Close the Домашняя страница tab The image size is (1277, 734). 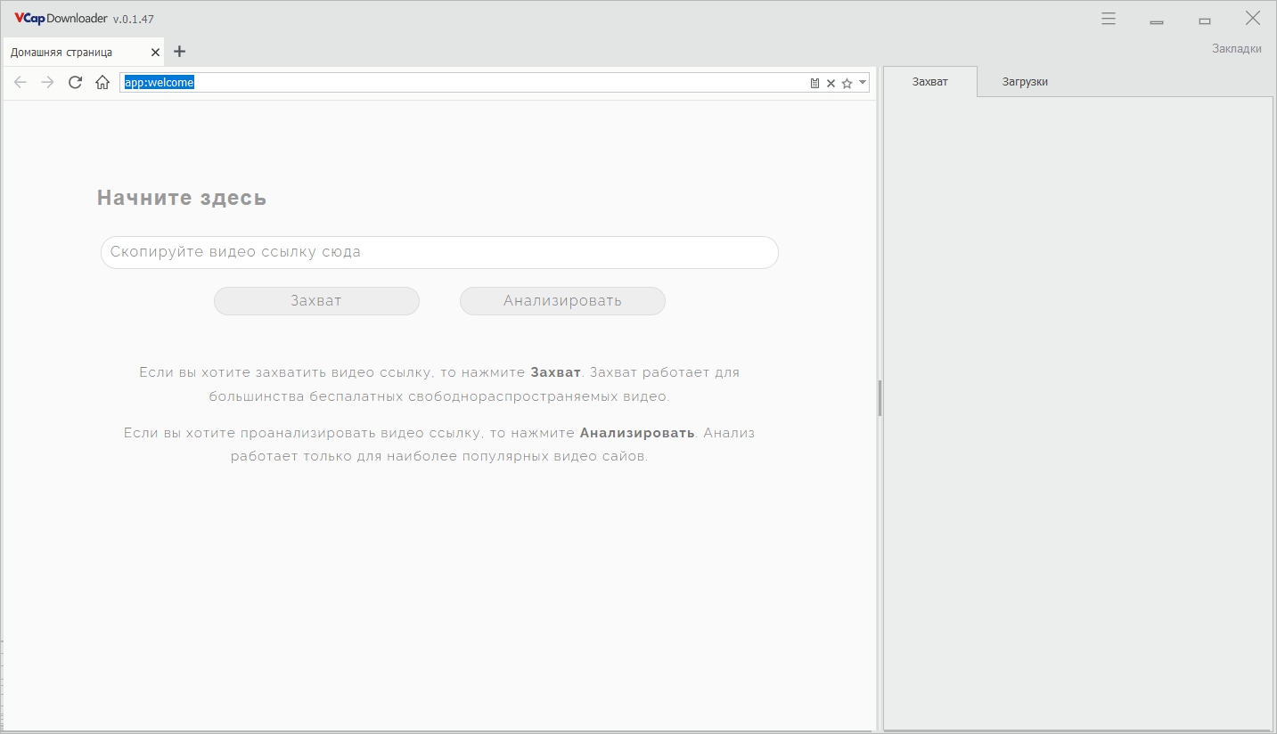tap(154, 52)
